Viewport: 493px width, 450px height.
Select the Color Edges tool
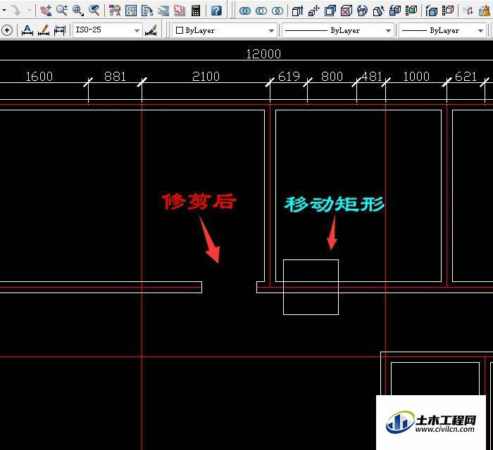tap(448, 11)
